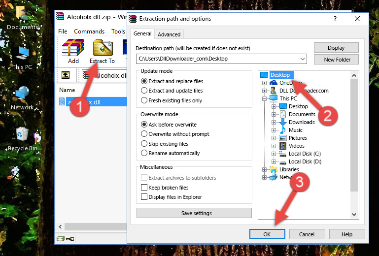Image resolution: width=379 pixels, height=256 pixels.
Task: Click the Help question mark in dialog title bar
Action: tap(335, 19)
